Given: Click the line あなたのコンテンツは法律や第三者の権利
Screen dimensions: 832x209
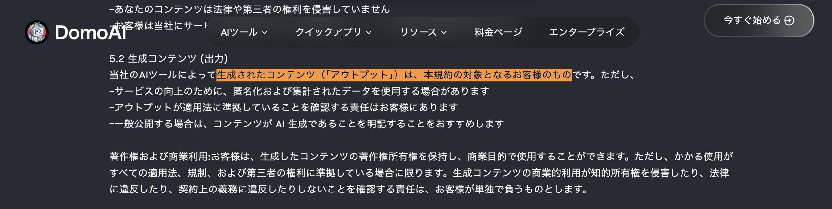Looking at the screenshot, I should click(x=250, y=9).
